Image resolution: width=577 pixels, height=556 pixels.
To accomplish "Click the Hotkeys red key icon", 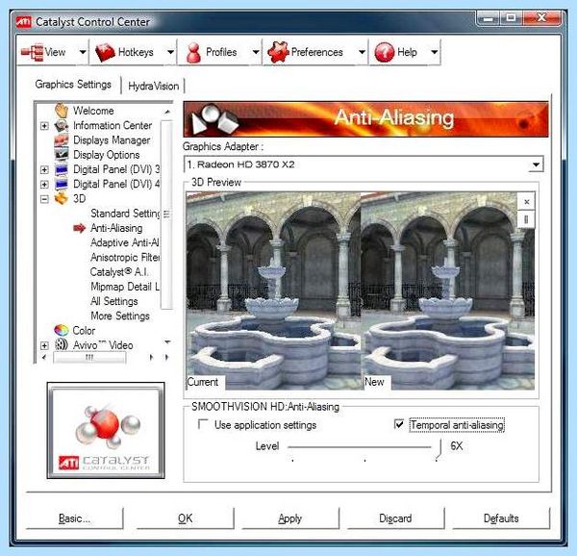I will click(x=105, y=52).
